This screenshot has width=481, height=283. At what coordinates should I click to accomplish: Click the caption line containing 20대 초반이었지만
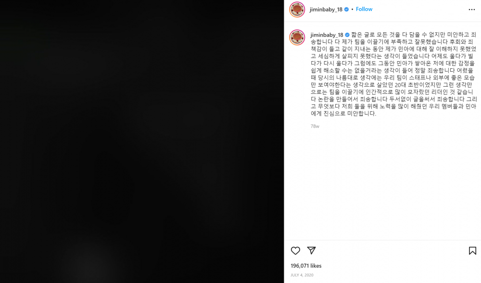[x=392, y=85]
